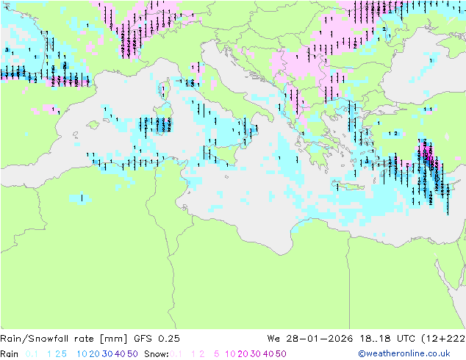
Task: Select the snow legend value 2
Action: pyautogui.click(x=202, y=354)
